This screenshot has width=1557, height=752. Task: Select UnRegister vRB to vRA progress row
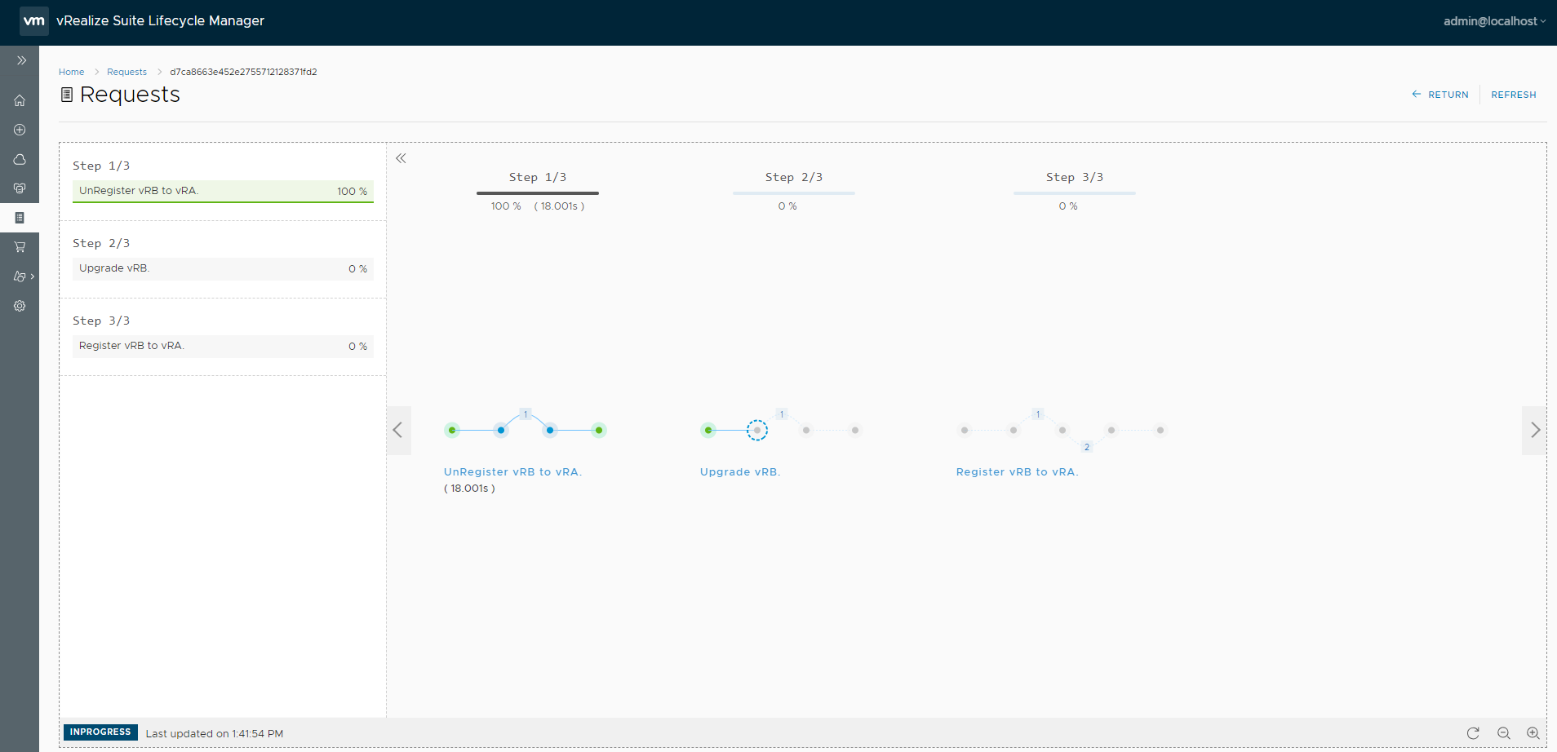pyautogui.click(x=223, y=191)
